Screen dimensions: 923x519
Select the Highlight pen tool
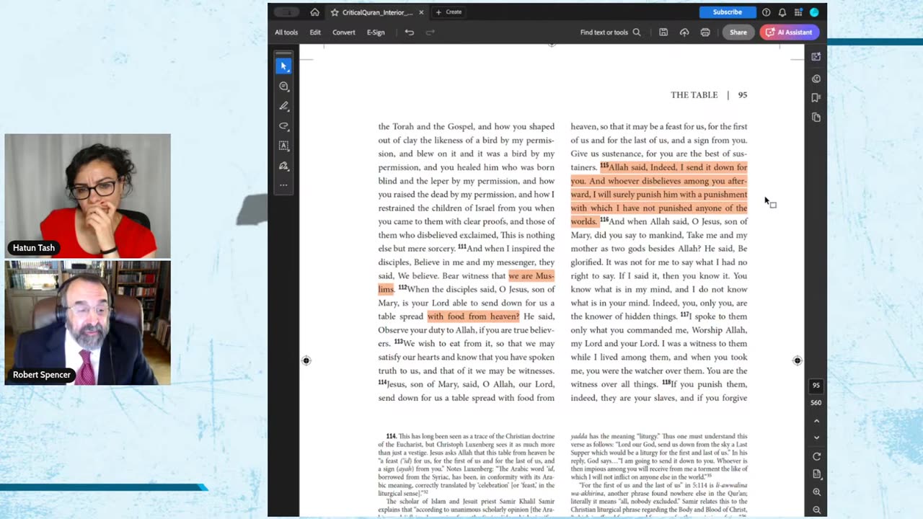coord(283,106)
